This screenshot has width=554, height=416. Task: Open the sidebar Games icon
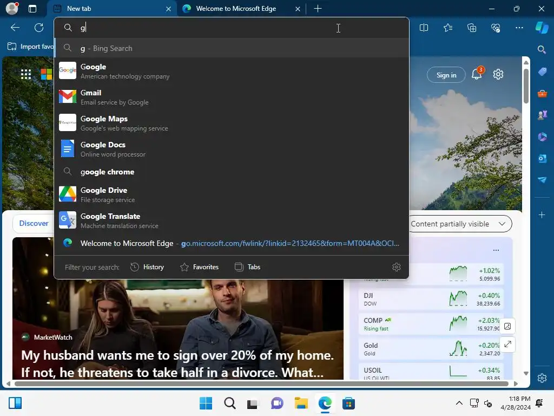click(x=542, y=115)
